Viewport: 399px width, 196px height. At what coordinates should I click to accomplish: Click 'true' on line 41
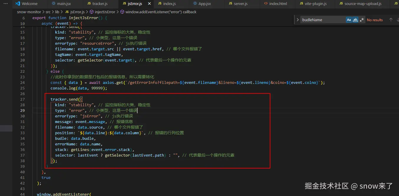click(46, 177)
